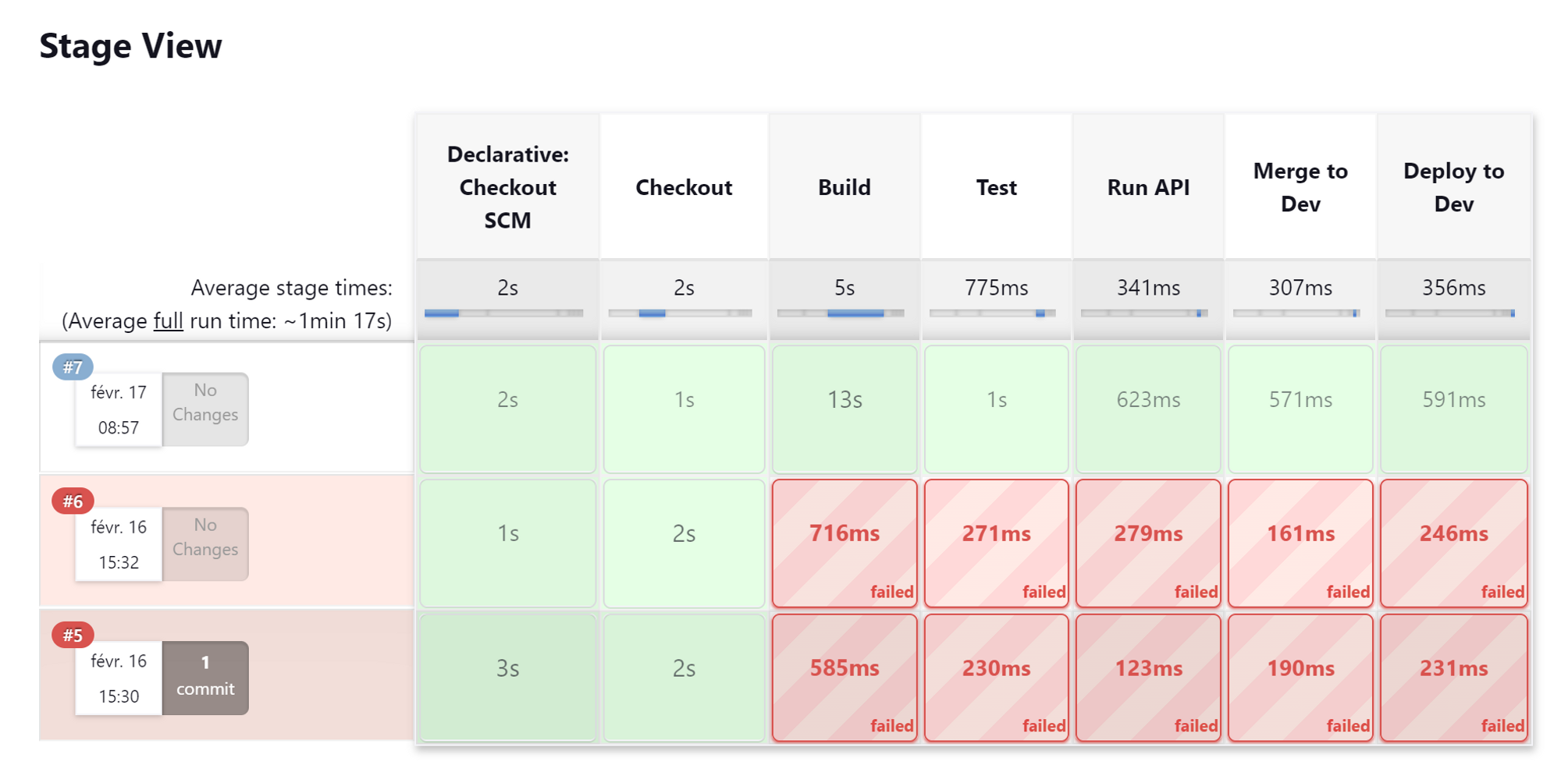Click the Build average time progress bar
The width and height of the screenshot is (1561, 772).
click(x=841, y=313)
